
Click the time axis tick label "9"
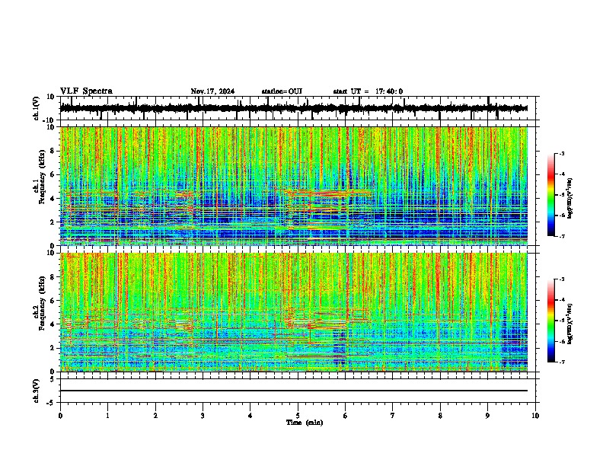click(x=487, y=416)
